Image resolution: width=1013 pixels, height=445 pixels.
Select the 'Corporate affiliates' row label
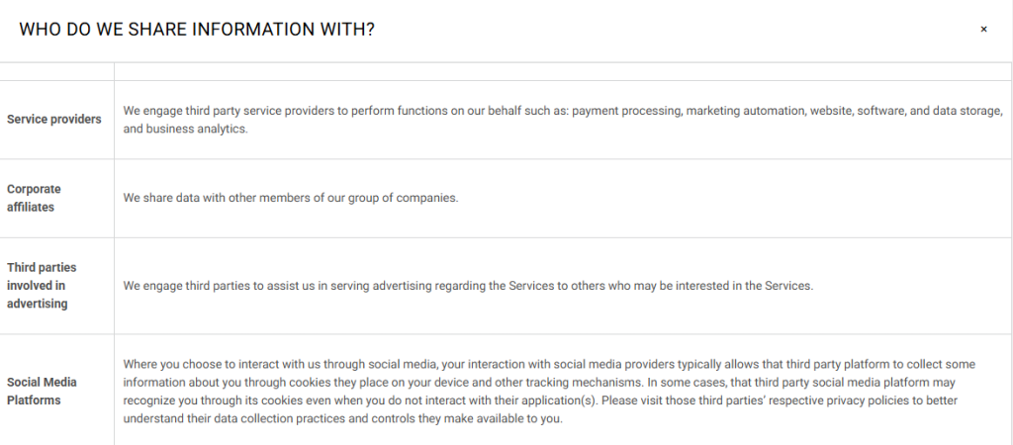point(34,198)
